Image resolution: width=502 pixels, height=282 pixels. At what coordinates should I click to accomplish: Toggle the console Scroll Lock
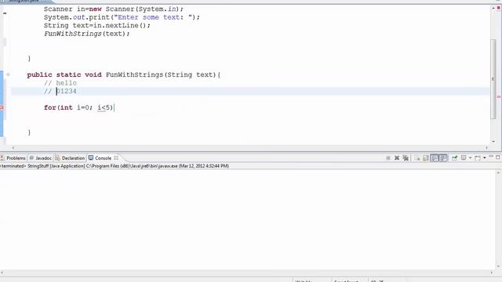point(425,158)
